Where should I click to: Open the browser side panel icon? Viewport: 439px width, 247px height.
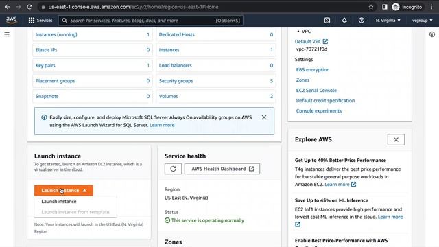pyautogui.click(x=384, y=7)
